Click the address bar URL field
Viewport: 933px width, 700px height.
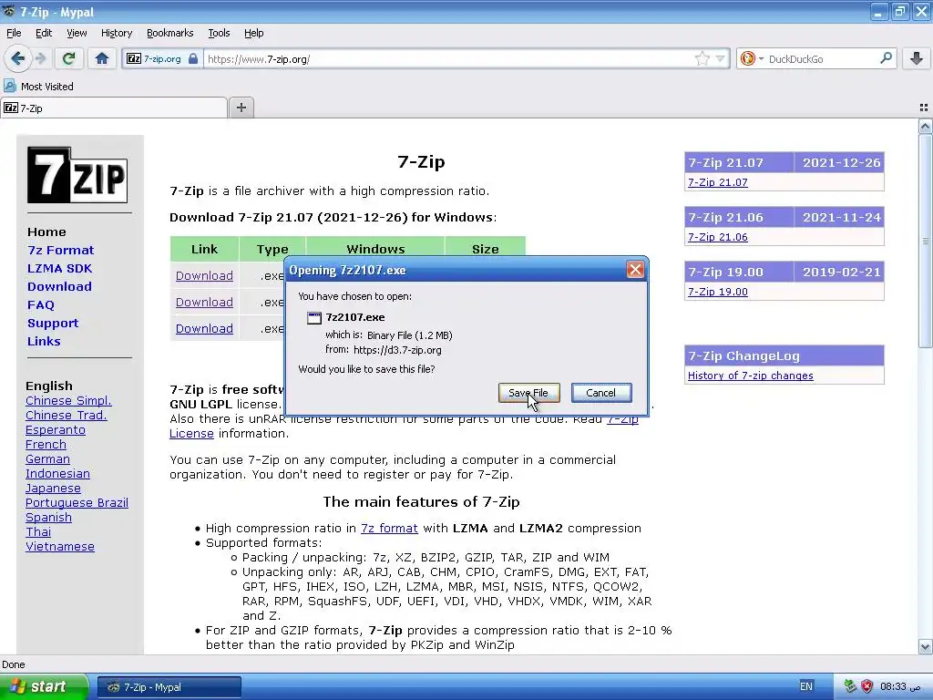tap(447, 59)
